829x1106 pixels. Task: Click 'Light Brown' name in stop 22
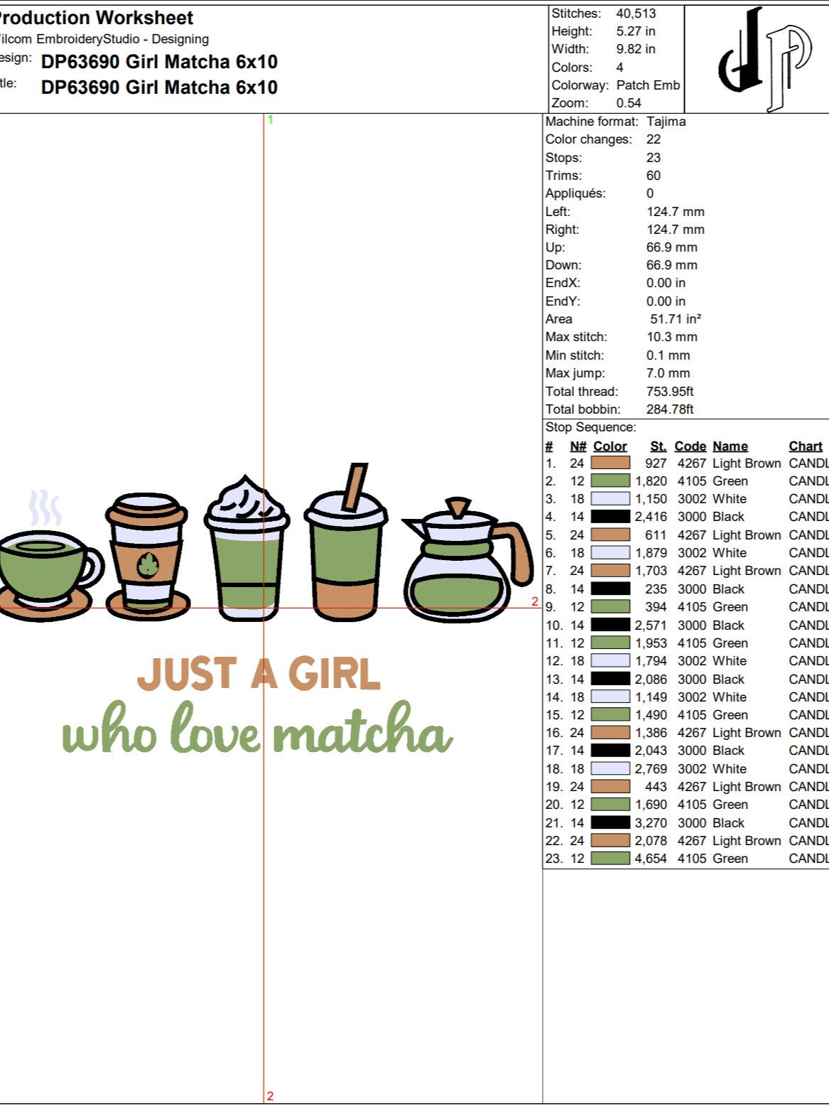[747, 840]
